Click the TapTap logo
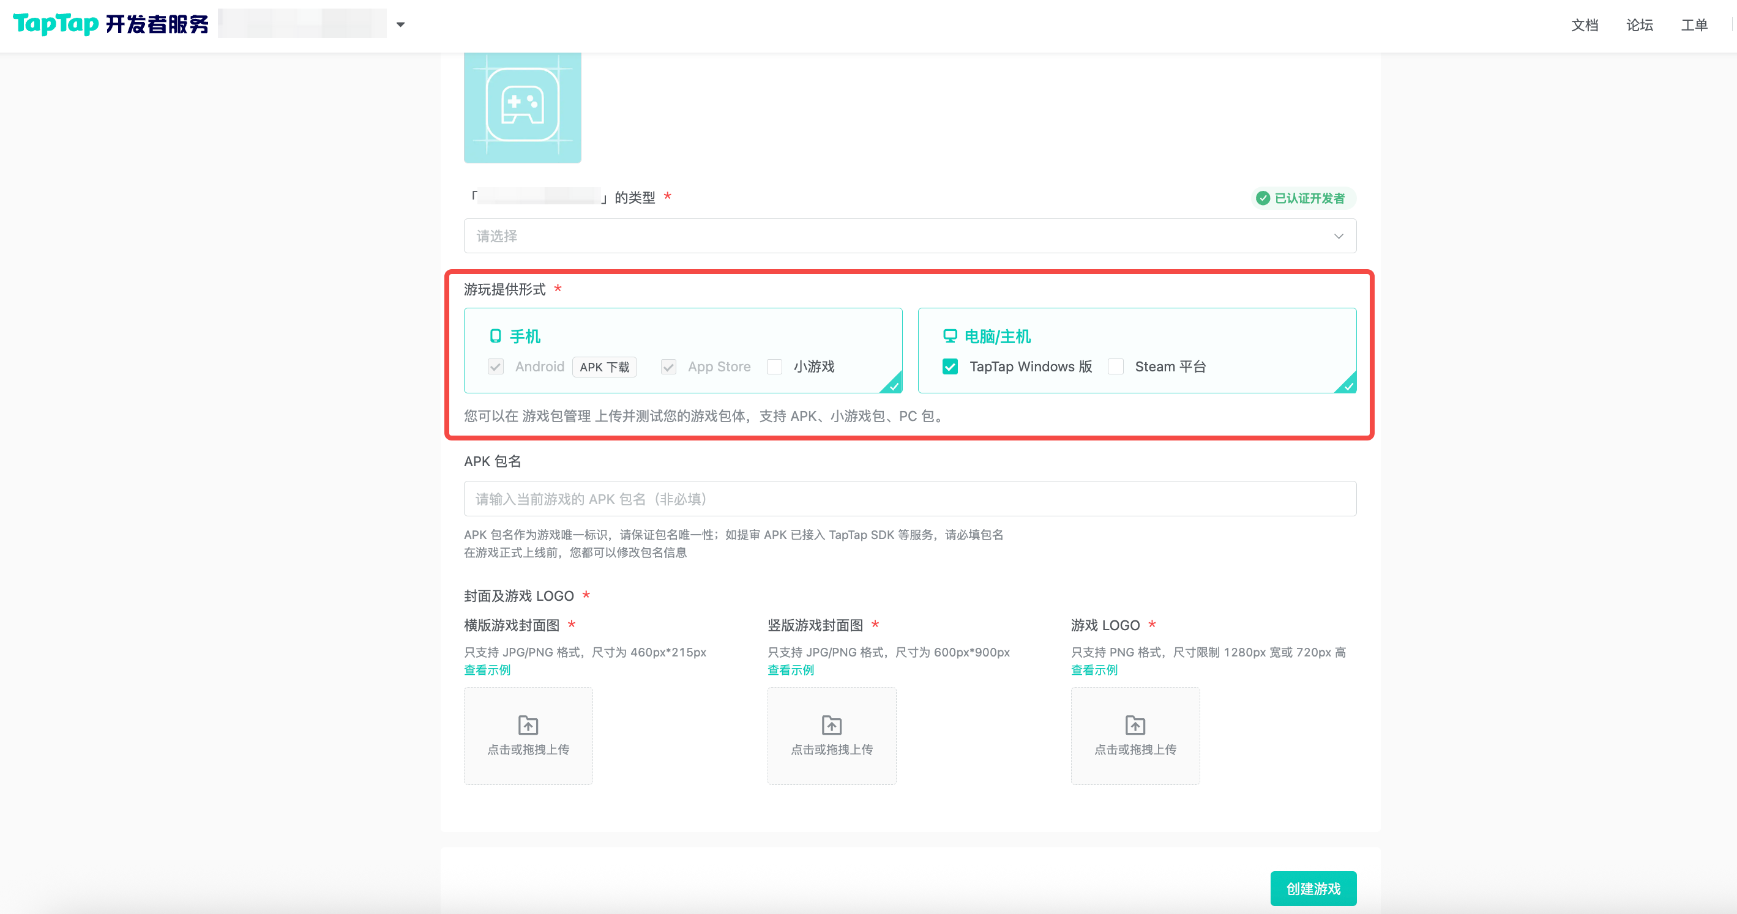 pyautogui.click(x=56, y=24)
